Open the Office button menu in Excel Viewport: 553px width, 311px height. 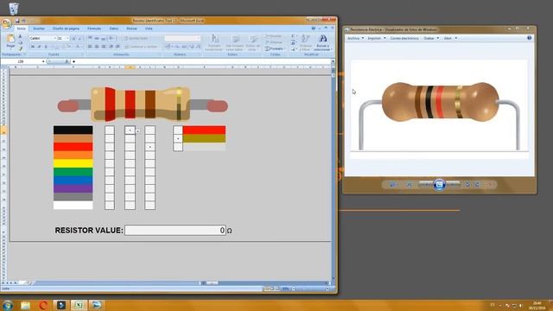6,23
